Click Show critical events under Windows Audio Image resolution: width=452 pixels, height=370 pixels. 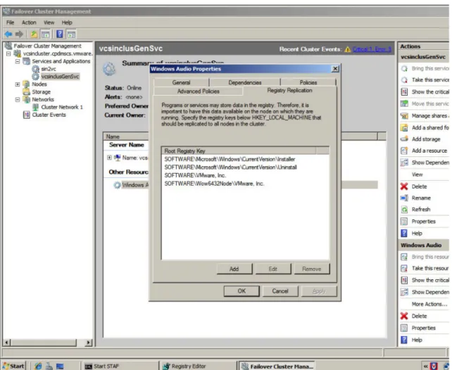point(425,280)
